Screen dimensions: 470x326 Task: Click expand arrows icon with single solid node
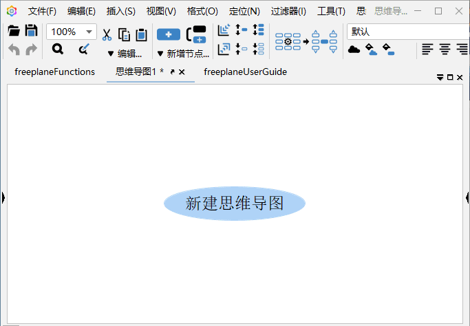pyautogui.click(x=242, y=30)
